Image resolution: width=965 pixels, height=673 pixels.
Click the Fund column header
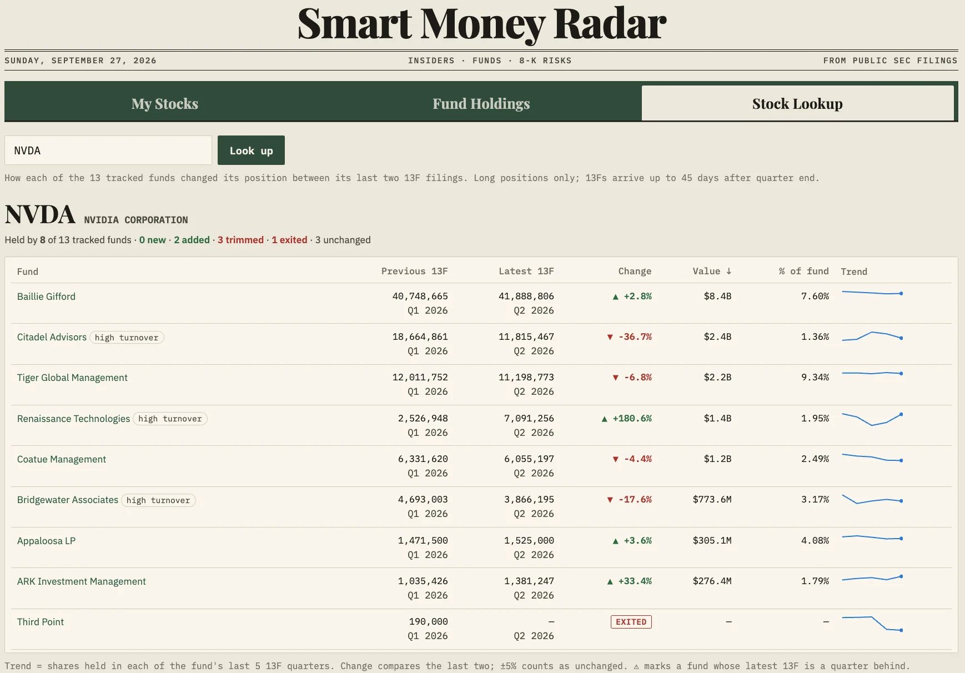[x=28, y=272]
